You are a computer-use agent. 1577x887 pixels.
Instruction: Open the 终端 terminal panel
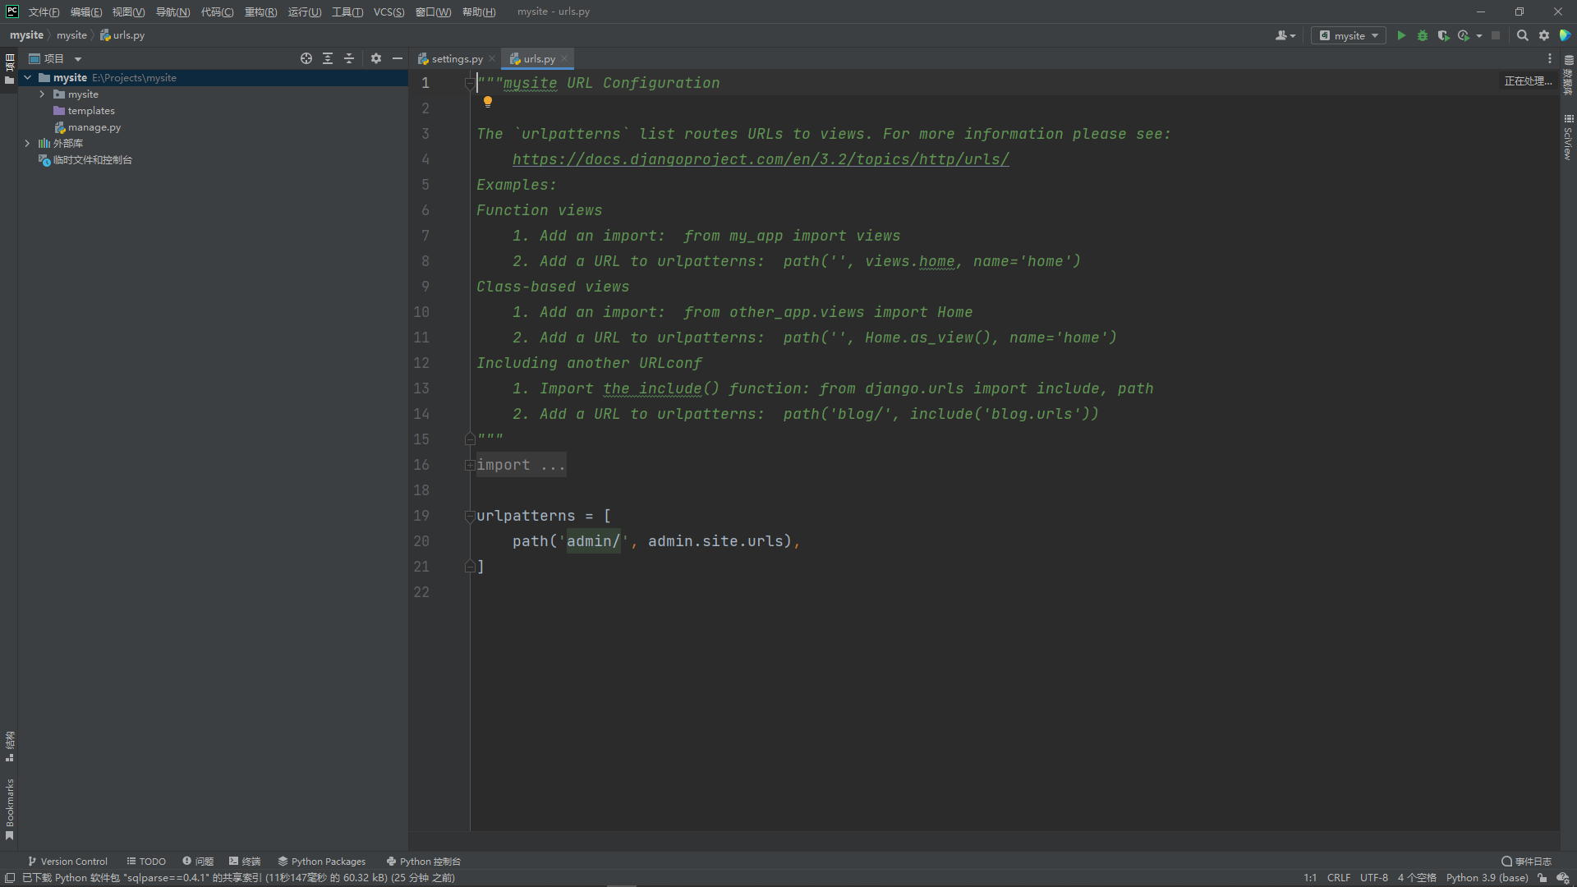click(245, 862)
